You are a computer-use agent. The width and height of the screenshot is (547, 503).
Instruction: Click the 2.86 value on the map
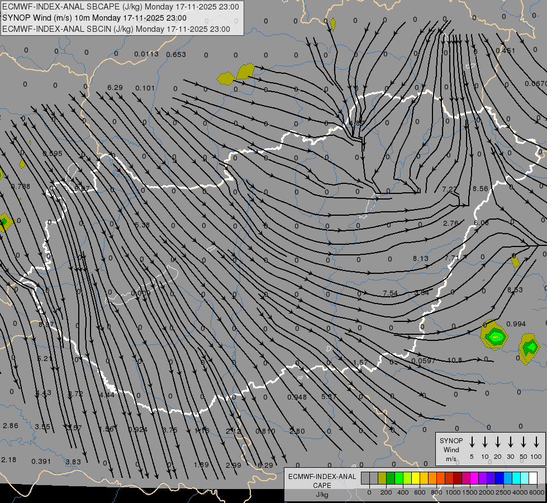tap(11, 425)
